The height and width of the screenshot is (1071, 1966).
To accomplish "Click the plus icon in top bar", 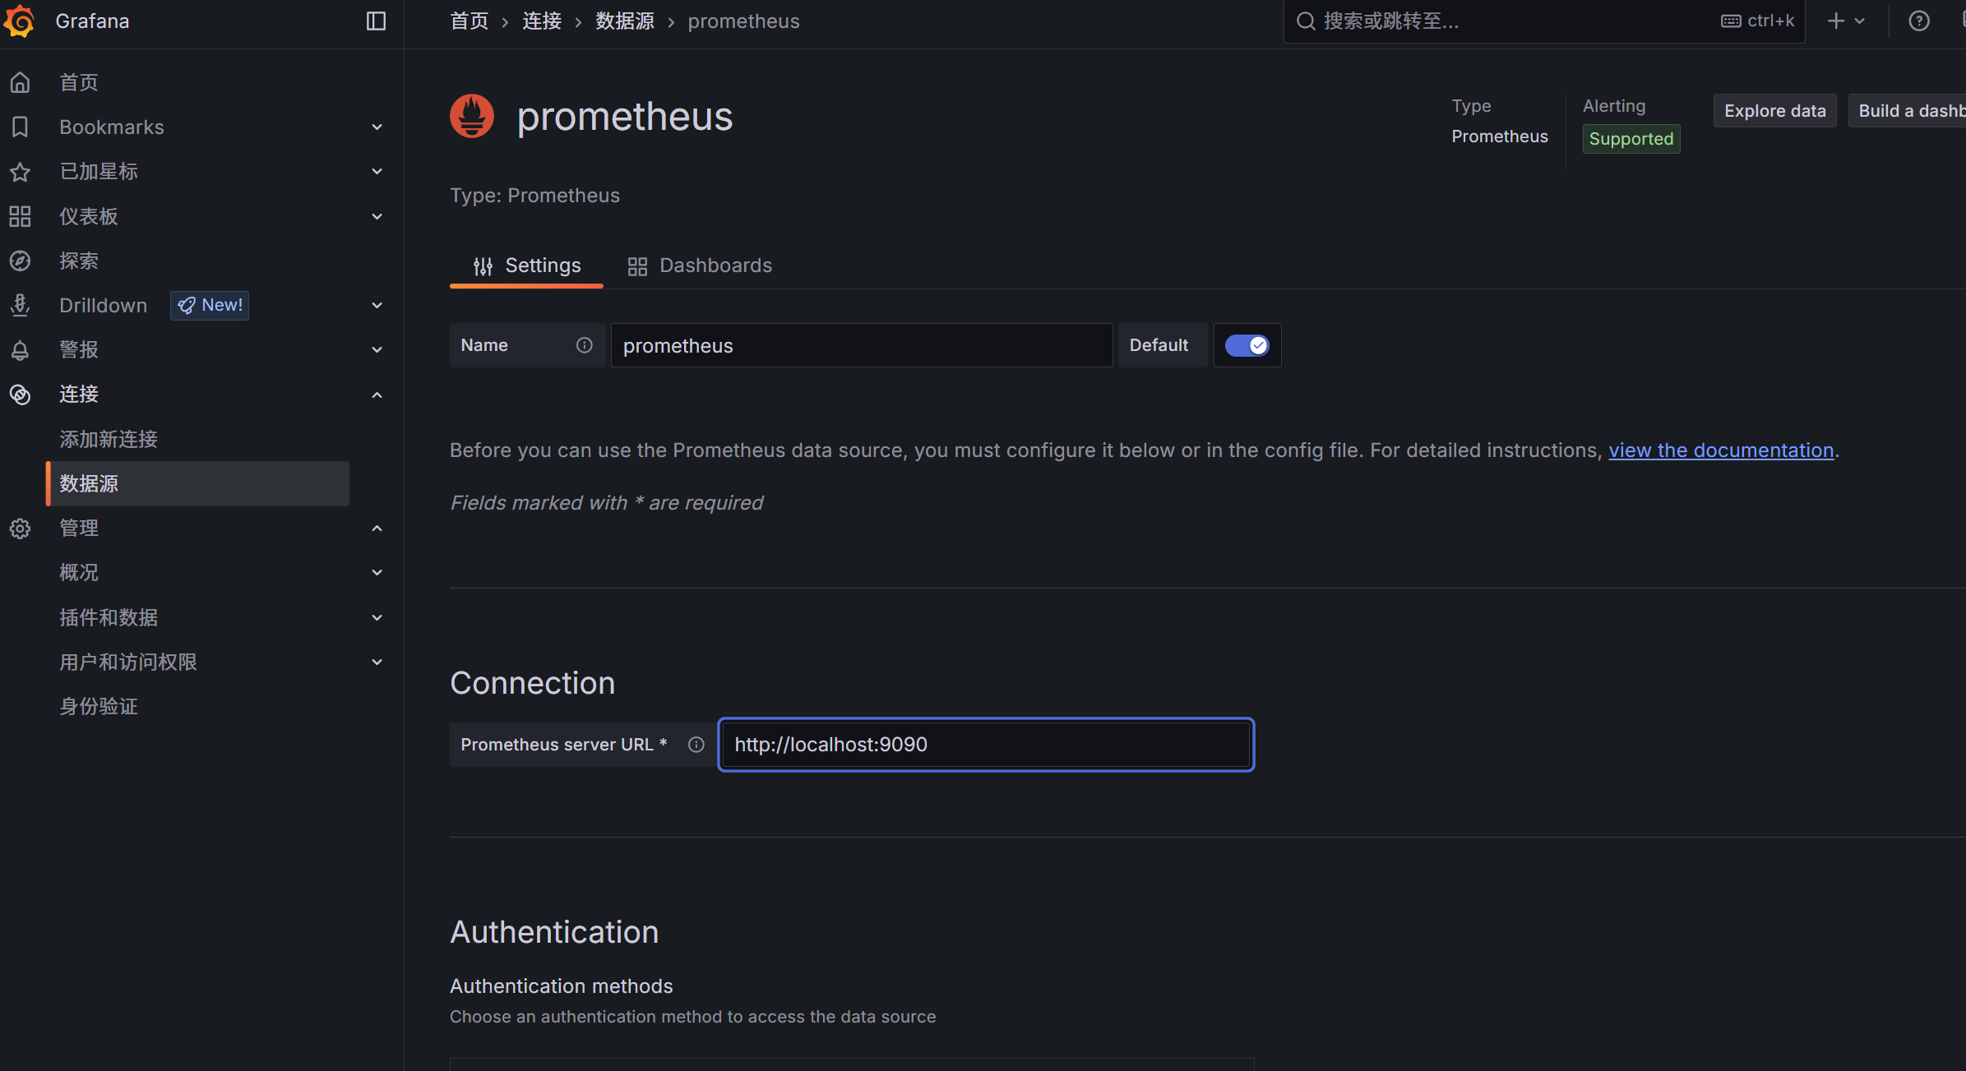I will [1836, 21].
